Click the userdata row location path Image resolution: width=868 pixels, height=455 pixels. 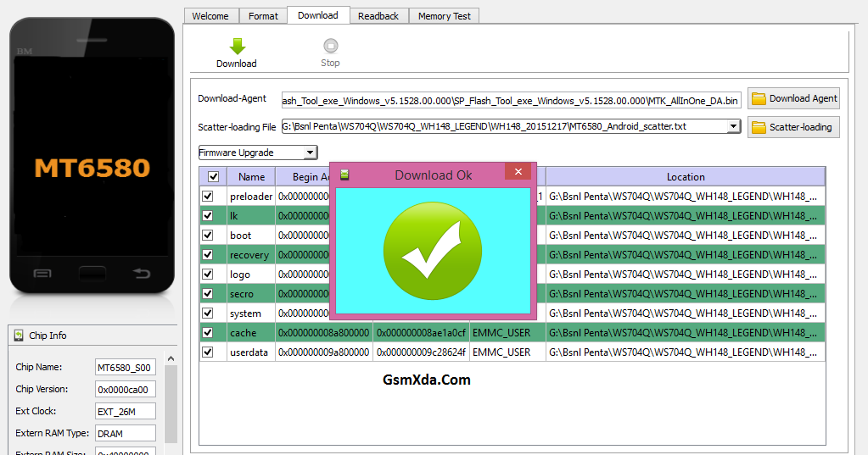click(x=683, y=352)
